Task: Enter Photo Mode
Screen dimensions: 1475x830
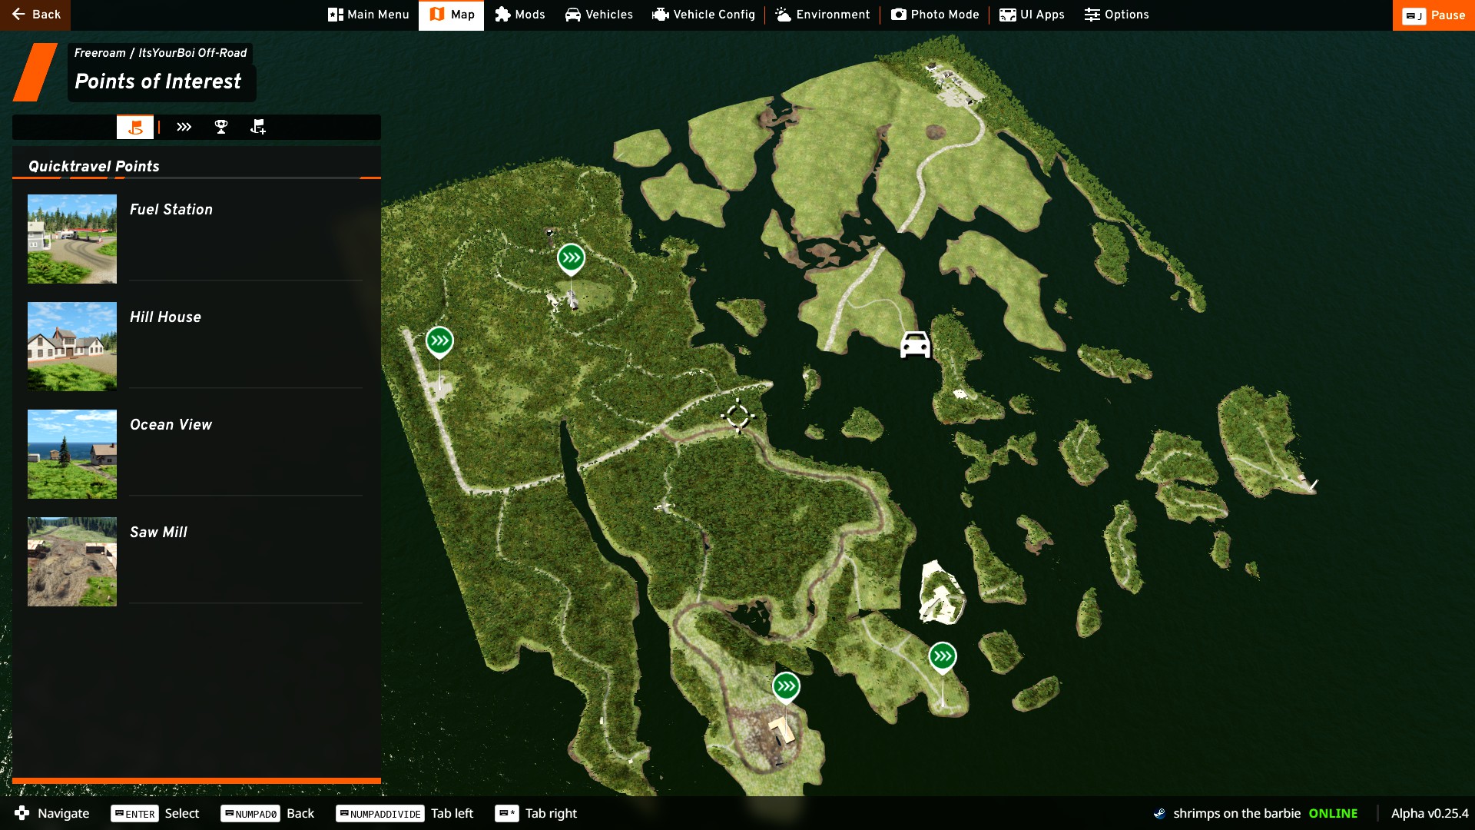Action: (x=934, y=15)
